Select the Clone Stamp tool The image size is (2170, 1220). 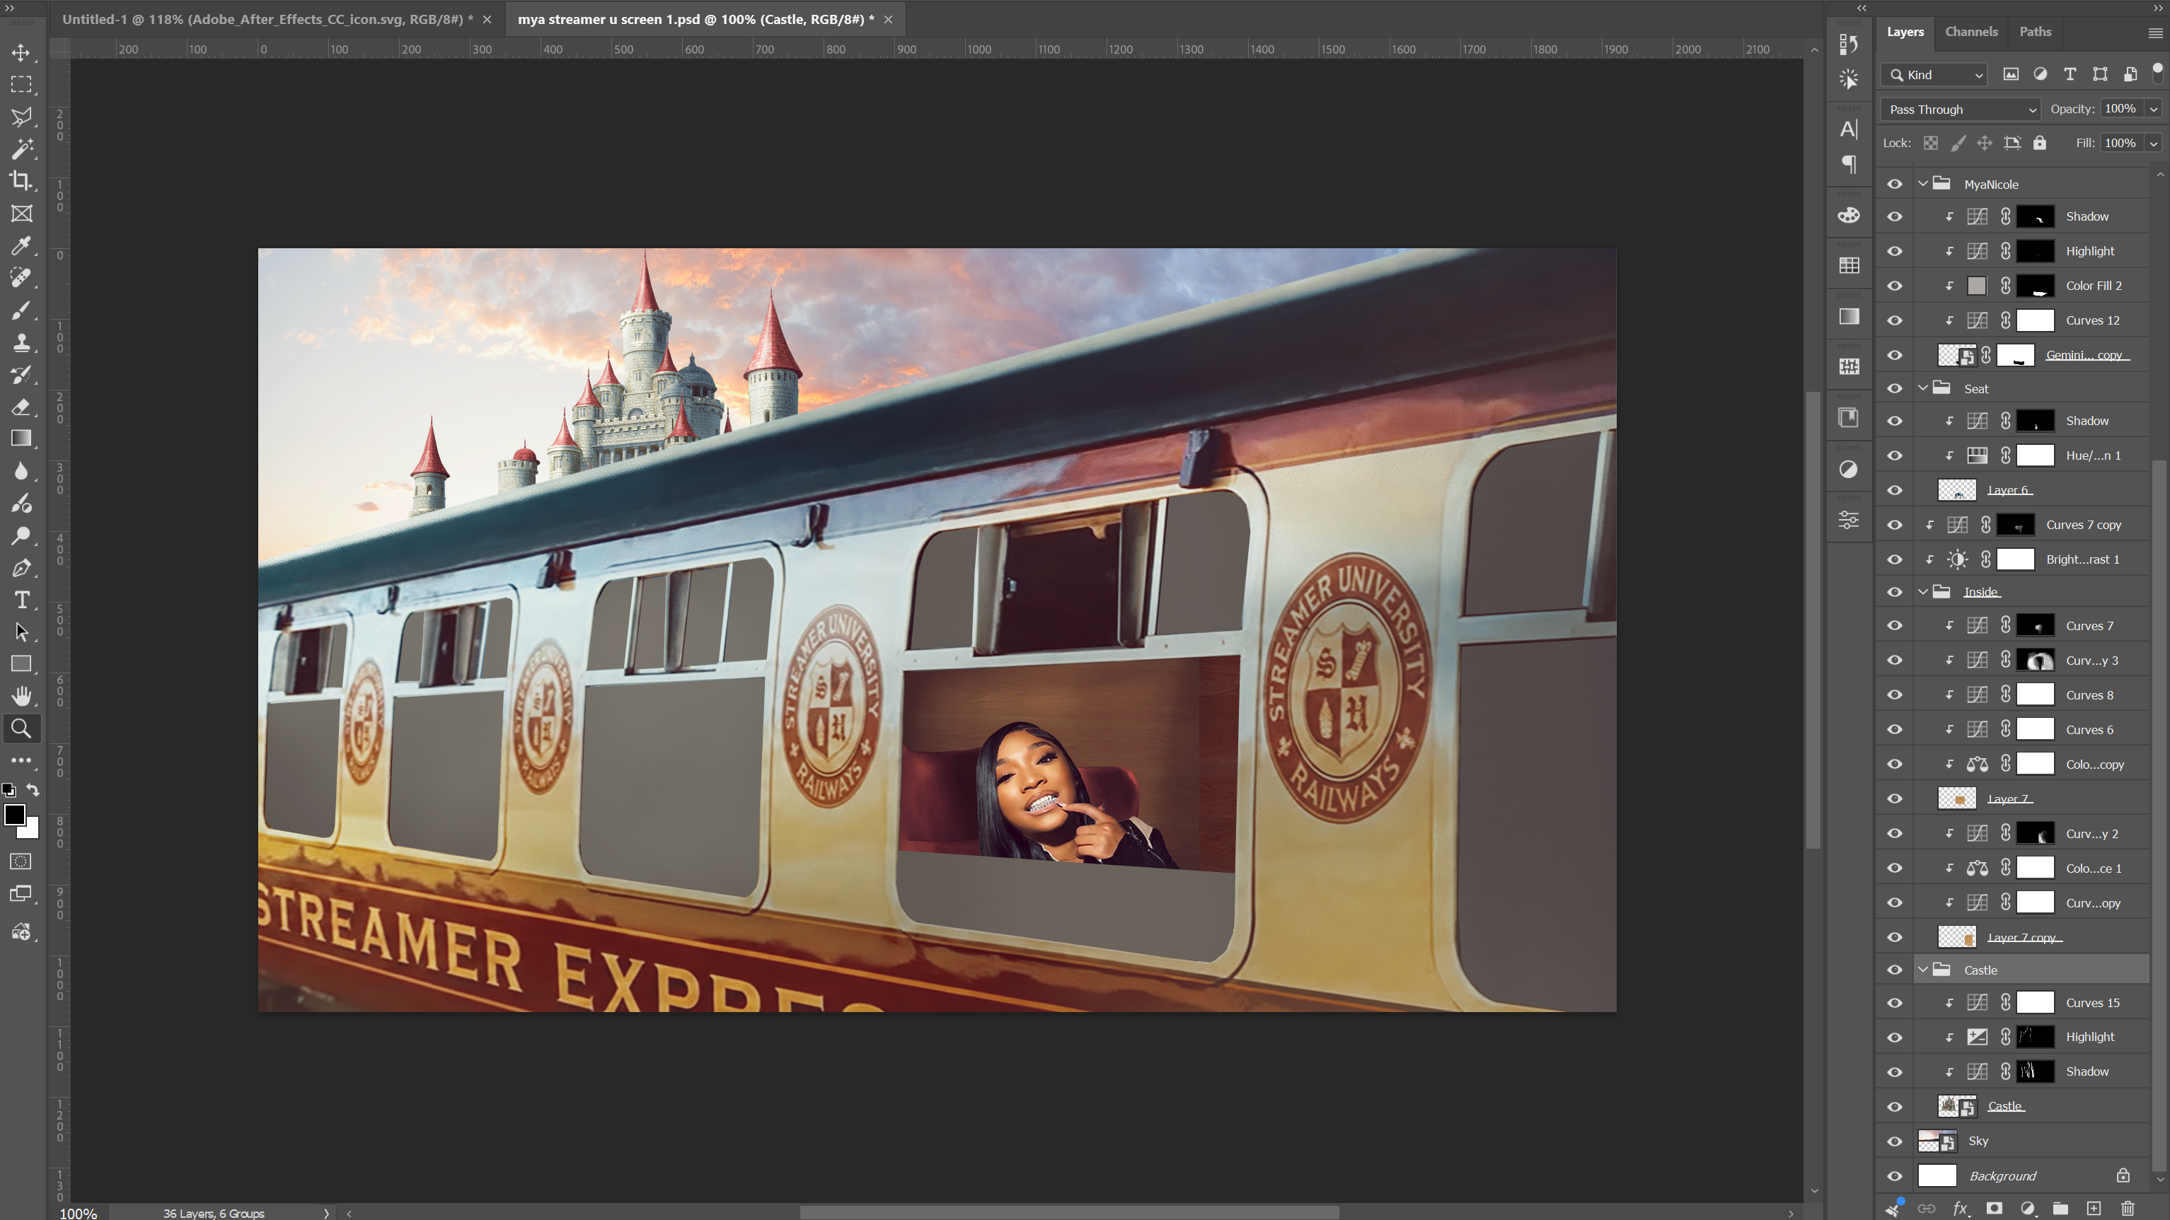click(21, 342)
